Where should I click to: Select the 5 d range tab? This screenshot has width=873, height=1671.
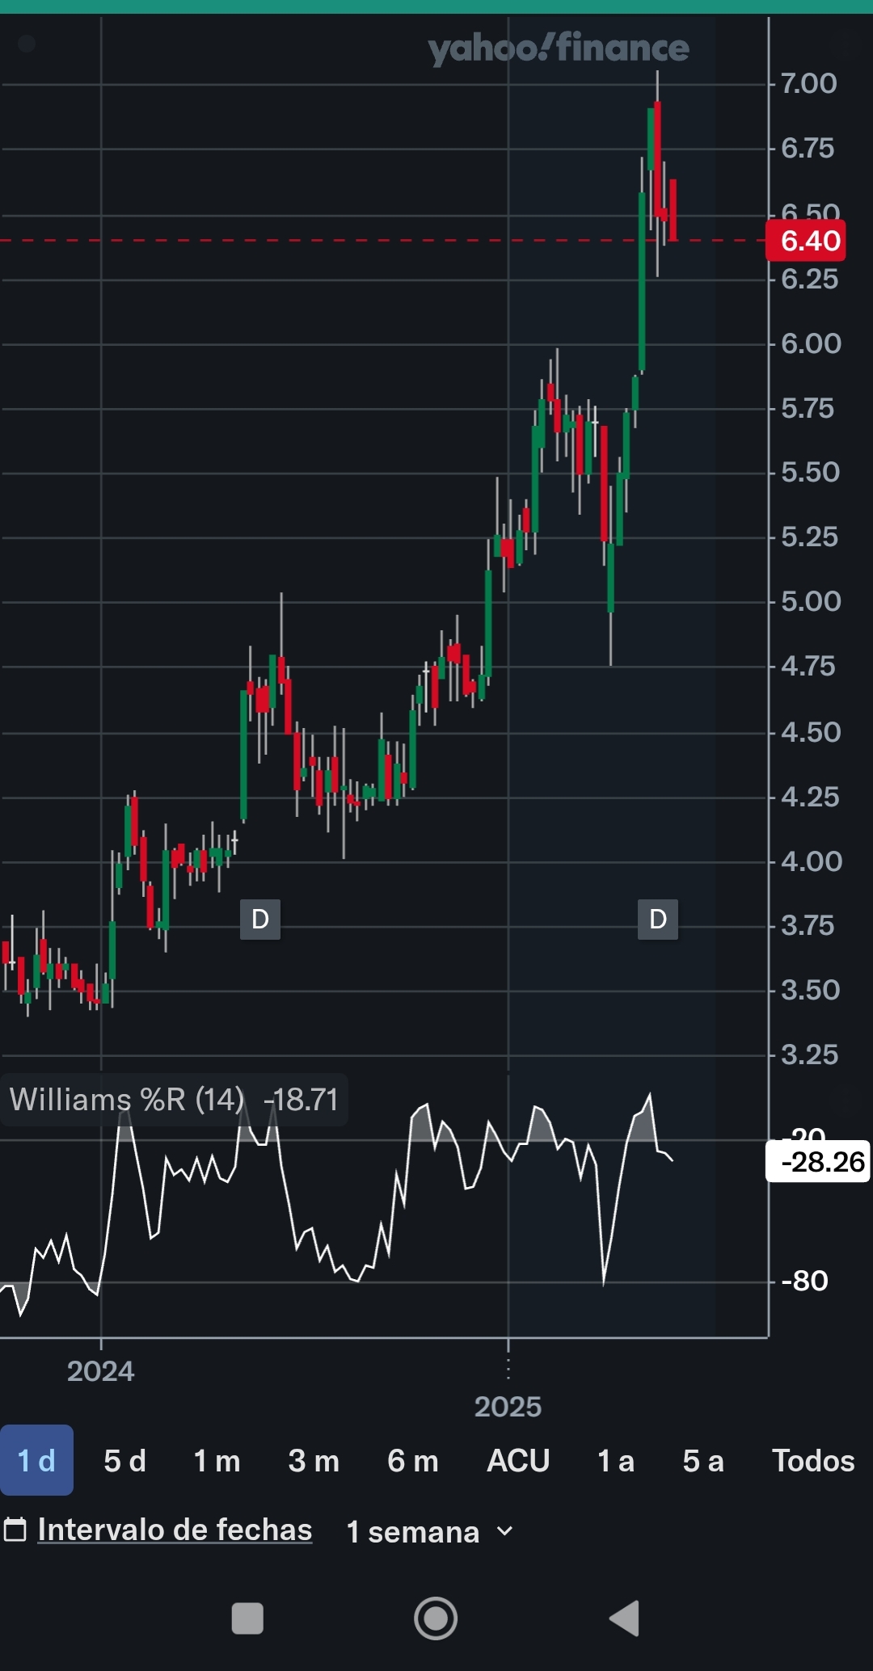coord(124,1461)
